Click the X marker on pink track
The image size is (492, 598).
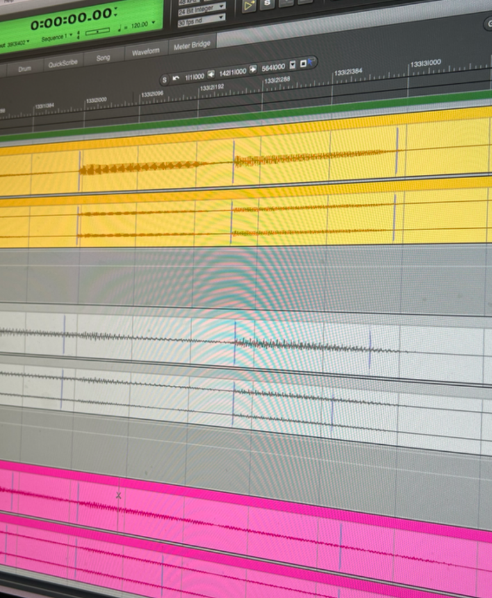119,495
